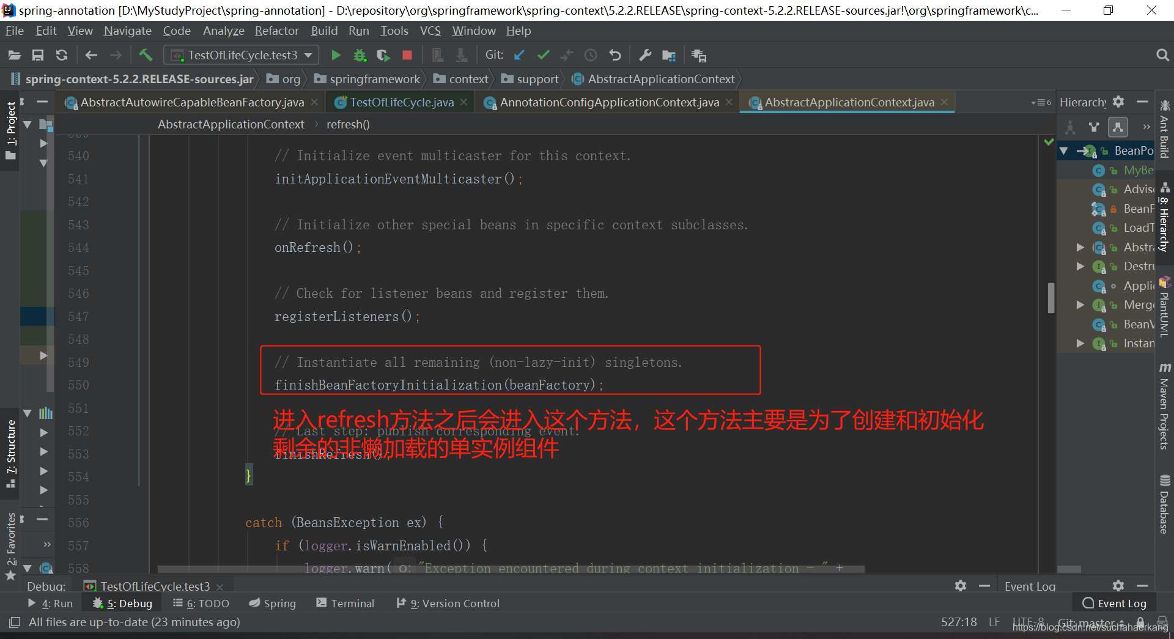Open the Refactor menu

coord(276,31)
